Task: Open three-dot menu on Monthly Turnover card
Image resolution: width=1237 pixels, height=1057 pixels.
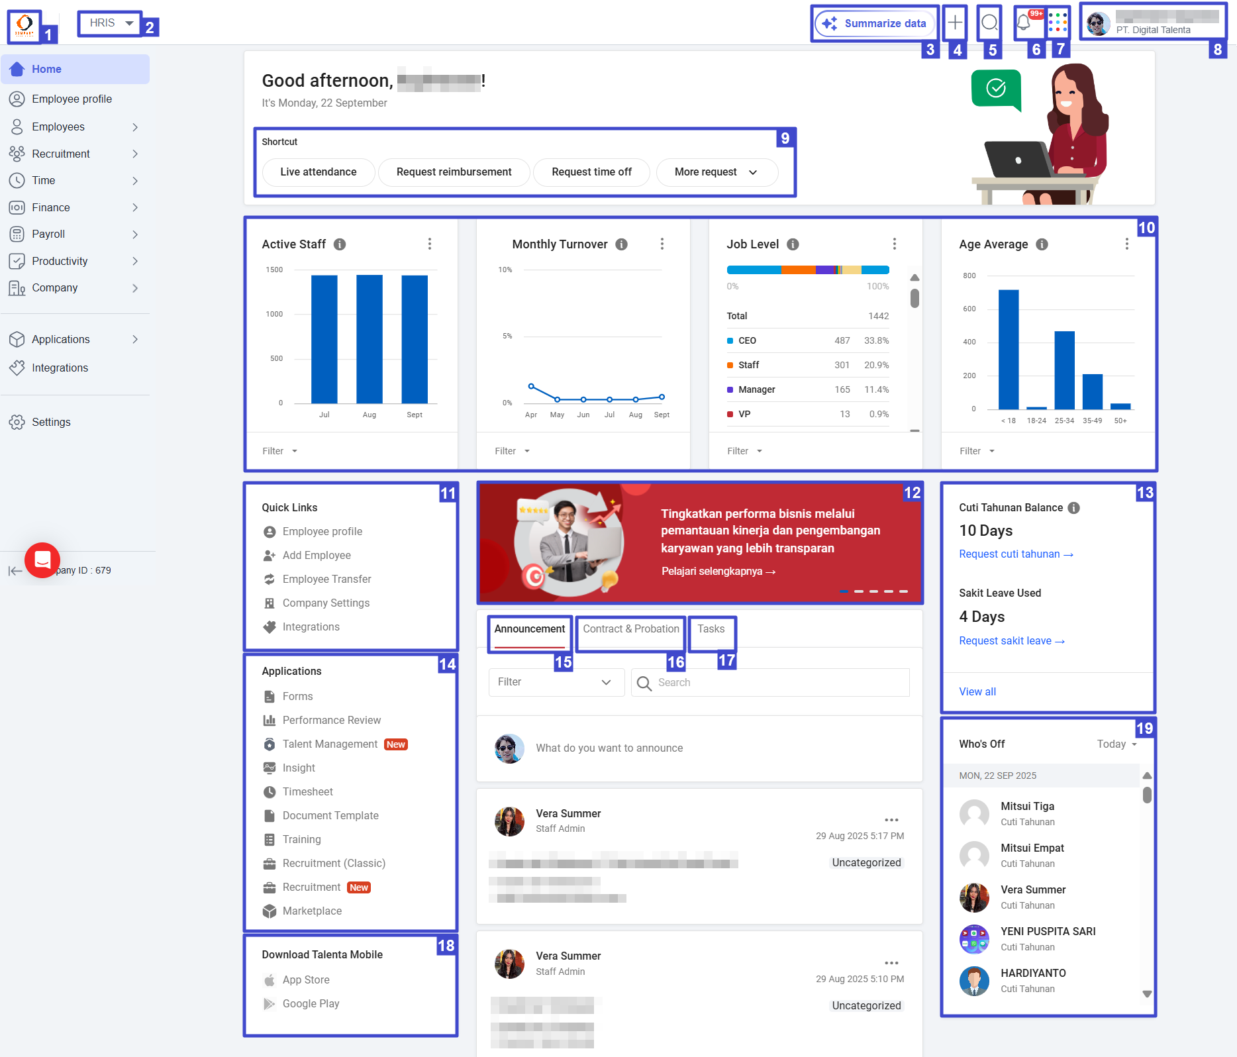Action: (x=662, y=244)
